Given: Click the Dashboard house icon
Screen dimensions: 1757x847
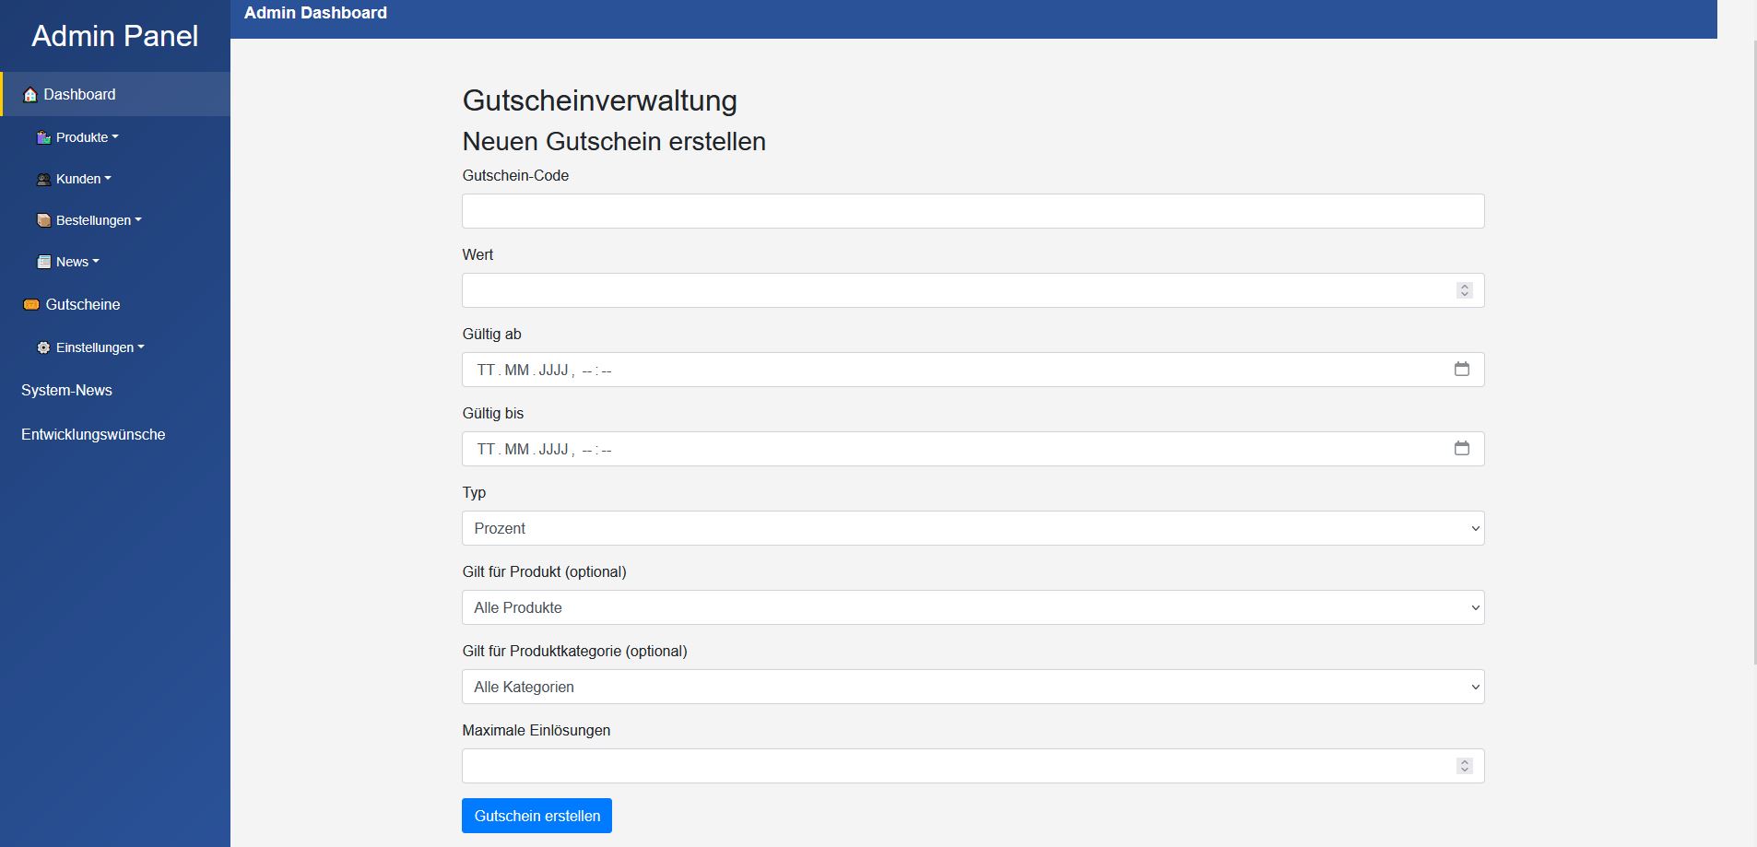Looking at the screenshot, I should click(30, 95).
